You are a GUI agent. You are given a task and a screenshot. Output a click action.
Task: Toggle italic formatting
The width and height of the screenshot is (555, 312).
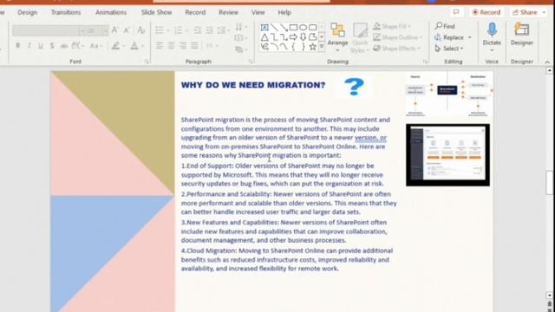pyautogui.click(x=29, y=46)
